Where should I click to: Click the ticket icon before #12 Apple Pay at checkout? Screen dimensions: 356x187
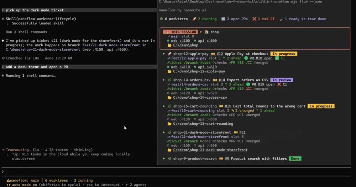click(213, 54)
